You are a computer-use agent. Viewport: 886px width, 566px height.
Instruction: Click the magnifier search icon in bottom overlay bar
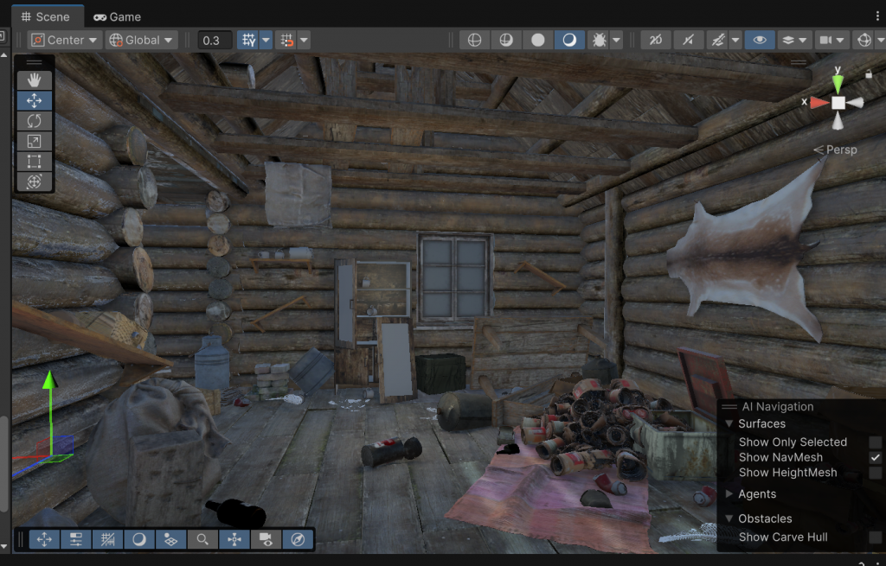point(202,539)
